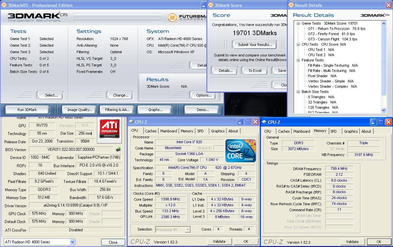Open the Graphics tab in left CPU-Z
Viewport: 393px width, 247px height.
tap(218, 131)
